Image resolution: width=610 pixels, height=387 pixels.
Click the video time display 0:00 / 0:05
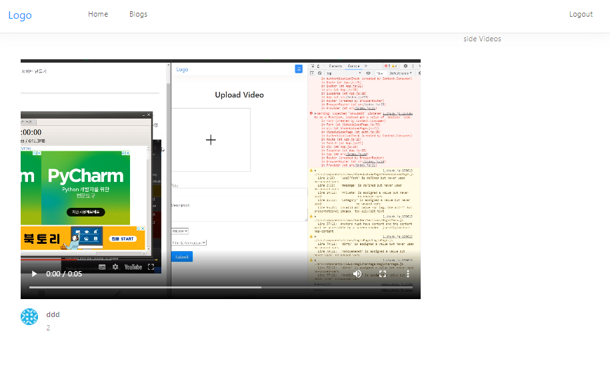pos(64,274)
